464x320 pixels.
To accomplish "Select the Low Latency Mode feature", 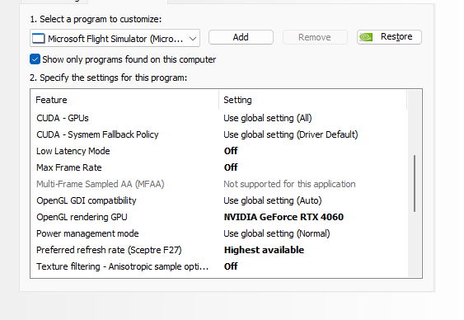I will [x=73, y=151].
